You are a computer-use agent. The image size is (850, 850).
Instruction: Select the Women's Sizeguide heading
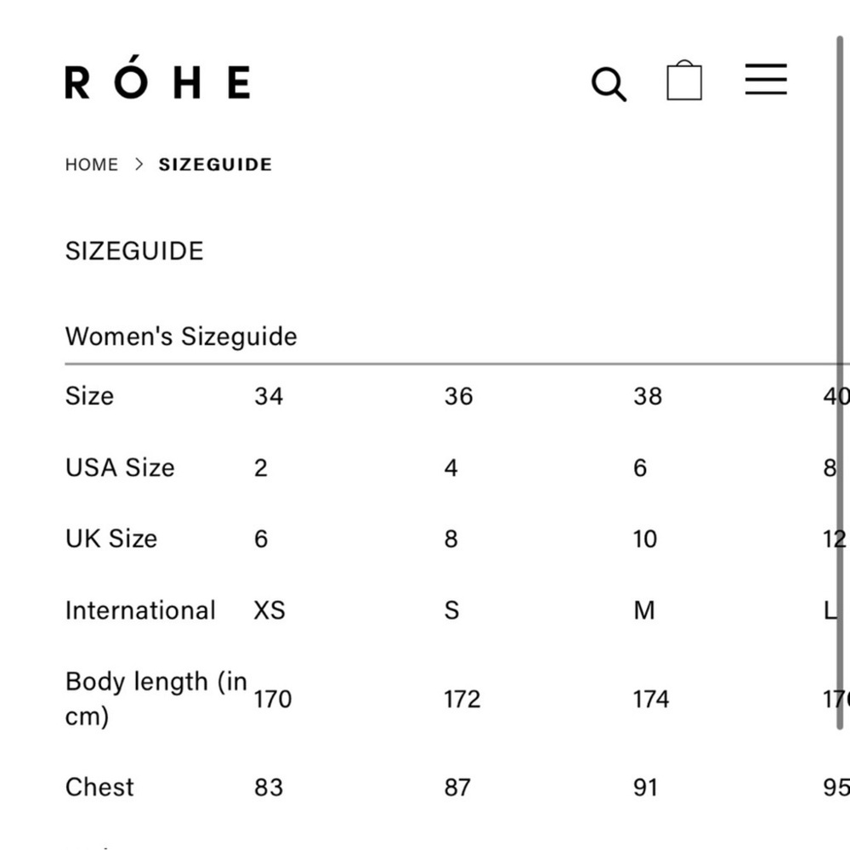coord(181,337)
